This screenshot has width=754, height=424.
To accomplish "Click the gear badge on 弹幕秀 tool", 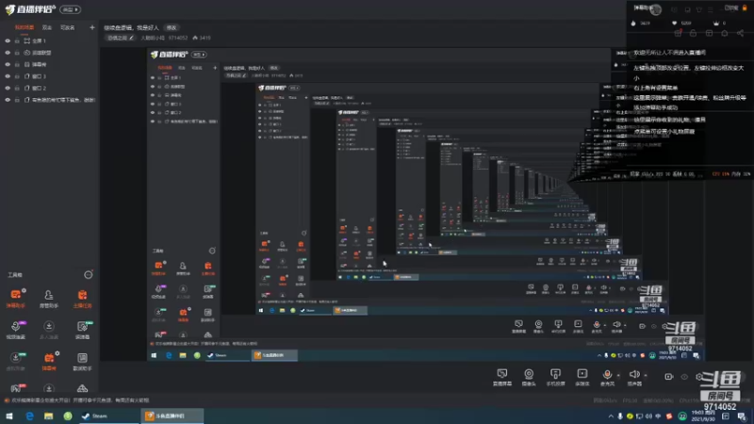I will tap(57, 353).
